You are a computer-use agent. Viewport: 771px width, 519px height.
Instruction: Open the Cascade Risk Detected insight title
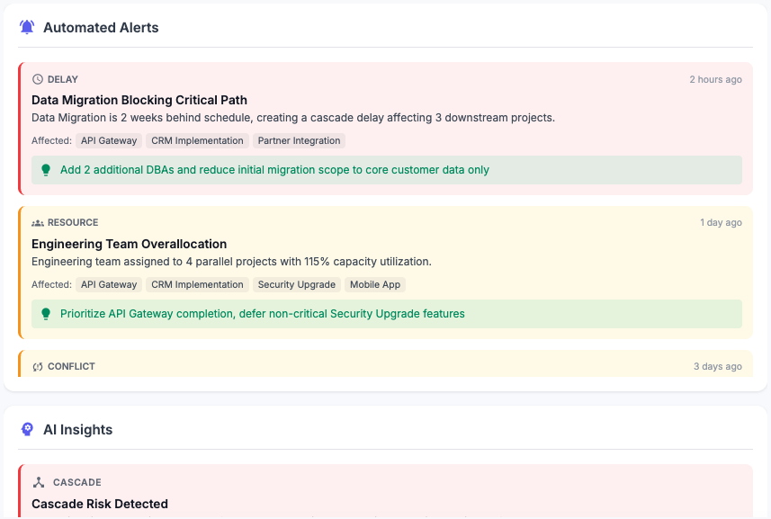coord(100,504)
